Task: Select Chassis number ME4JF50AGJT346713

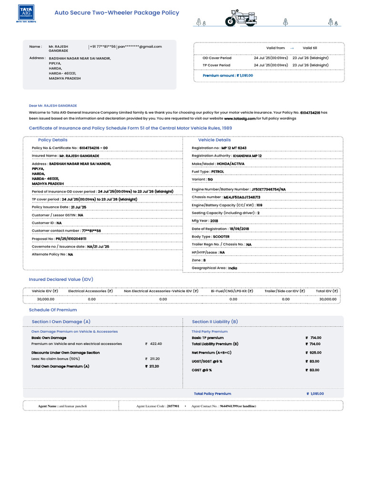Action: (226, 197)
